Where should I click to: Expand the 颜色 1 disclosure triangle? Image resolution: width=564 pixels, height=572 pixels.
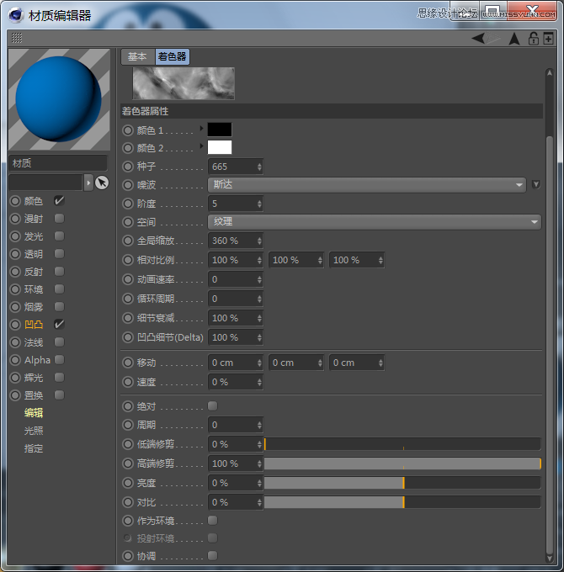201,129
